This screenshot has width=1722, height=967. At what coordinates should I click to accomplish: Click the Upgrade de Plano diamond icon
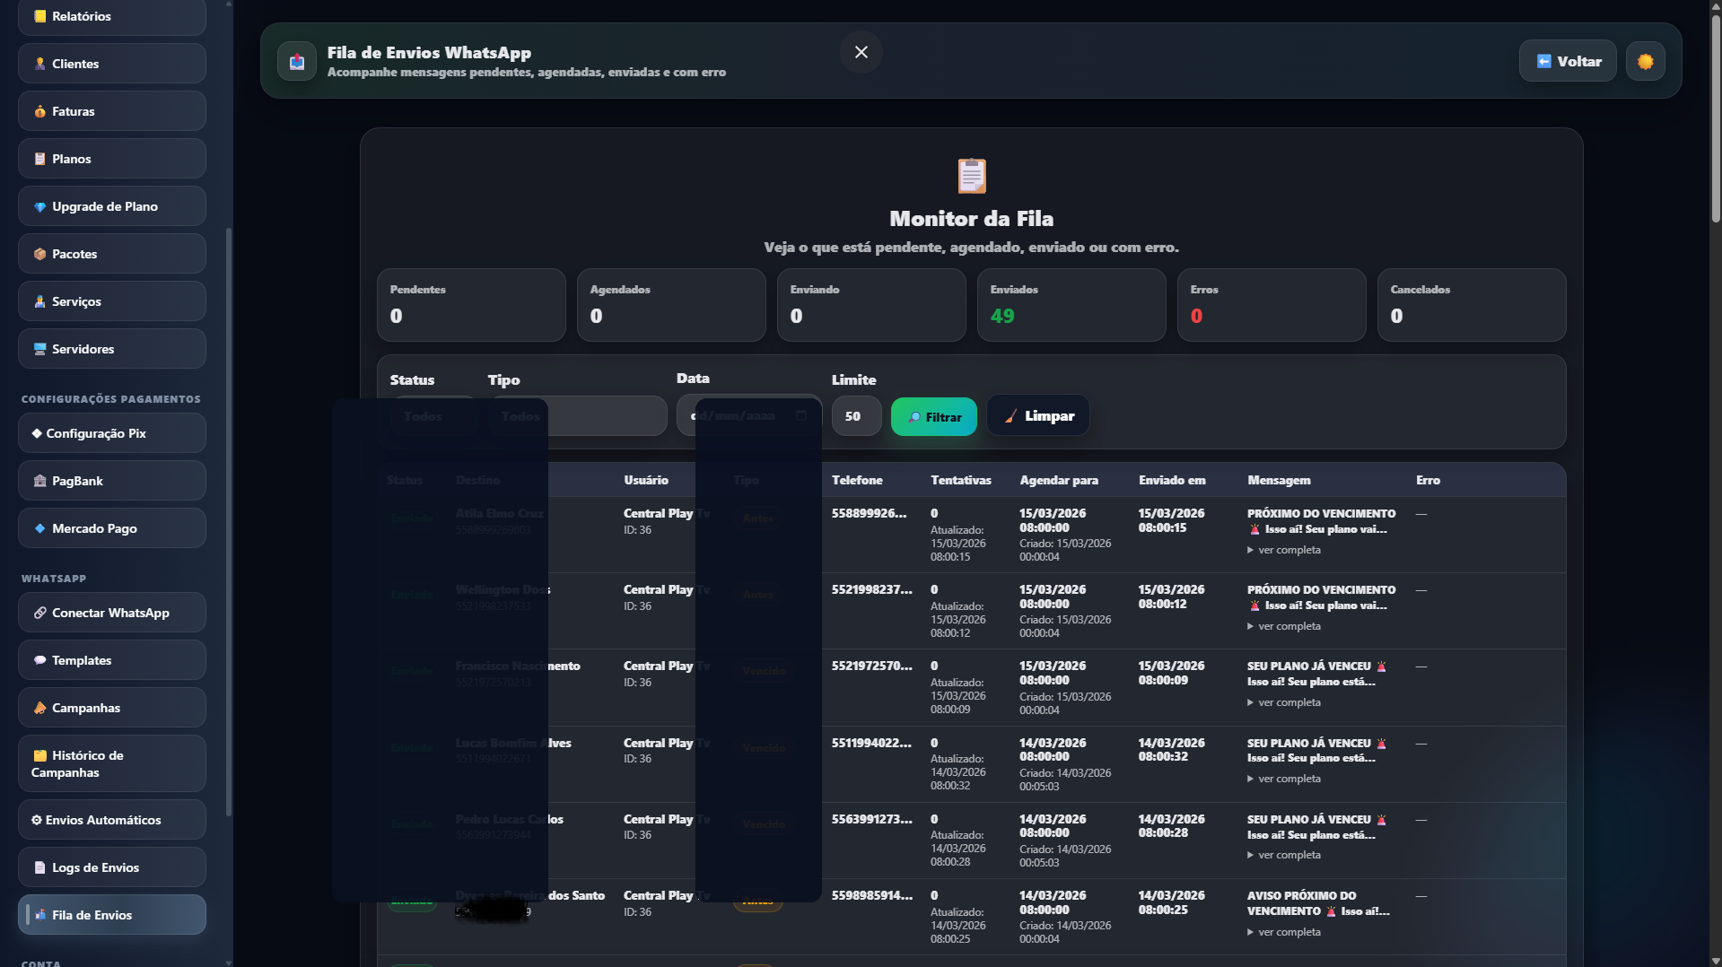tap(39, 206)
